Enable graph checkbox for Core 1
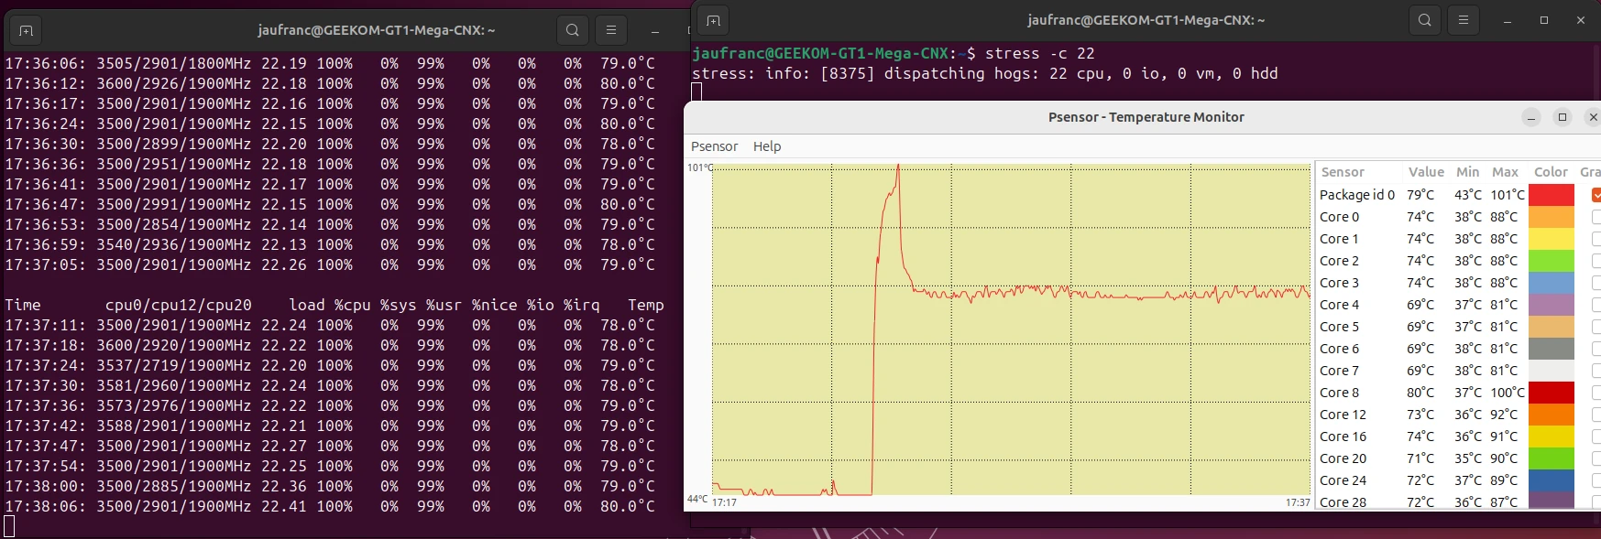 pyautogui.click(x=1596, y=239)
